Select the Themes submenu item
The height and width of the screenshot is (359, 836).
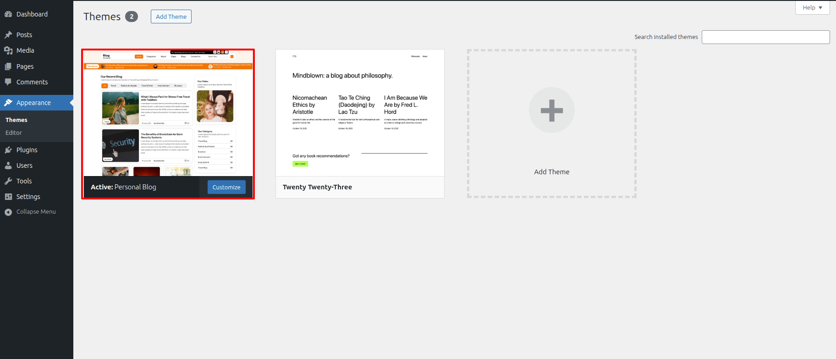(16, 120)
